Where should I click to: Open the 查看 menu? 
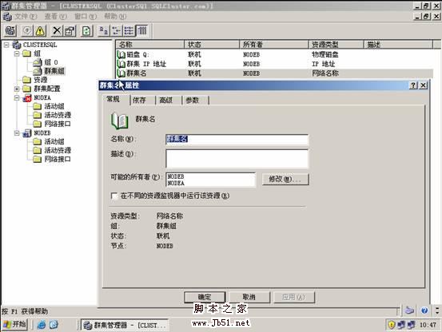56,16
